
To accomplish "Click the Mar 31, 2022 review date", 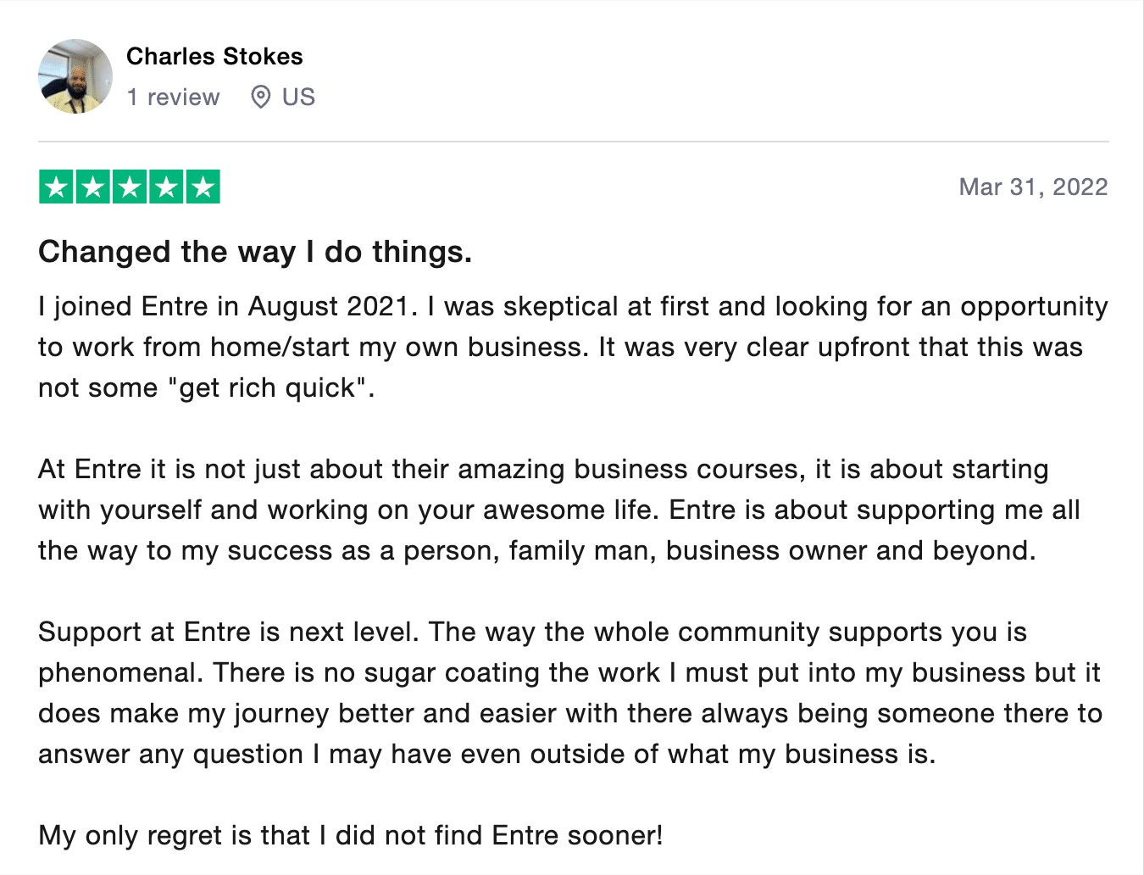I will coord(1033,187).
